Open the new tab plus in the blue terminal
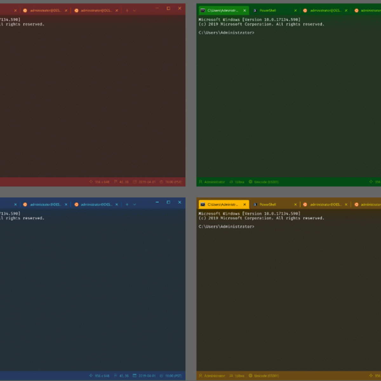Viewport: 381px width, 381px height. coord(127,204)
